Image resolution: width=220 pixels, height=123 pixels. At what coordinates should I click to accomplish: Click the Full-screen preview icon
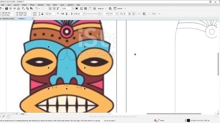[x=77, y=9]
